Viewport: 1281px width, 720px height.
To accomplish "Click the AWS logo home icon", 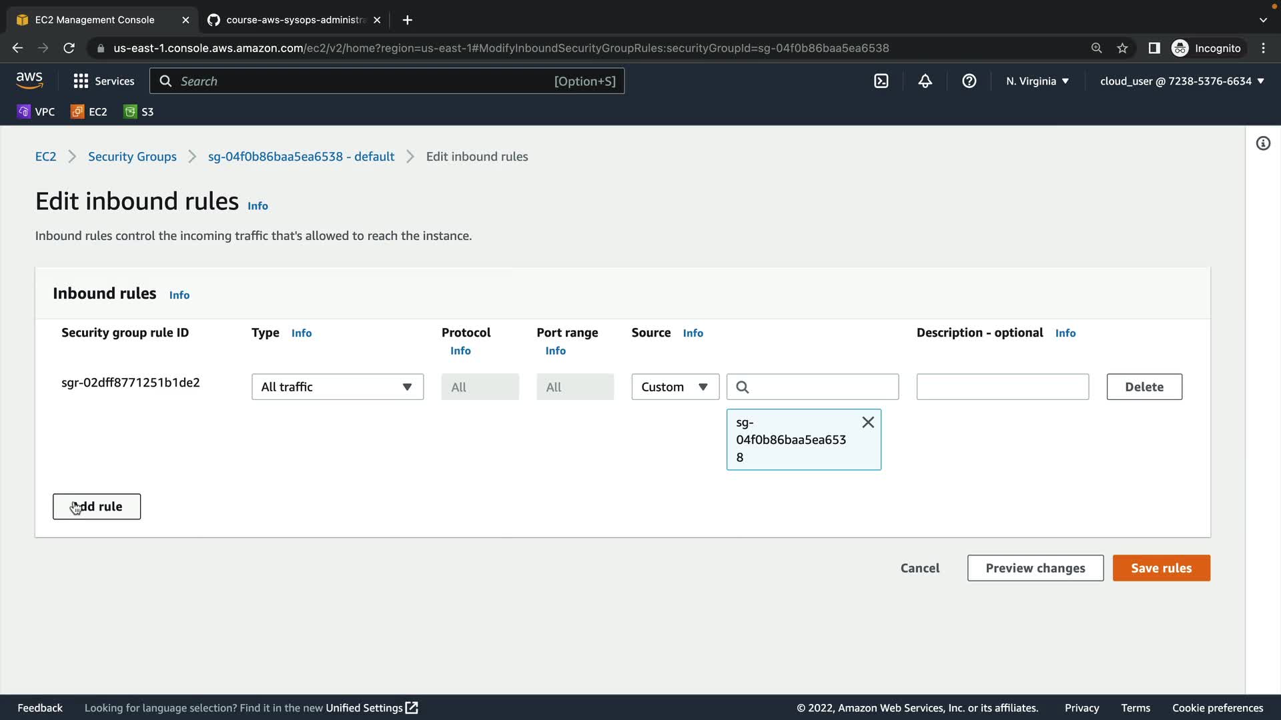I will click(29, 81).
